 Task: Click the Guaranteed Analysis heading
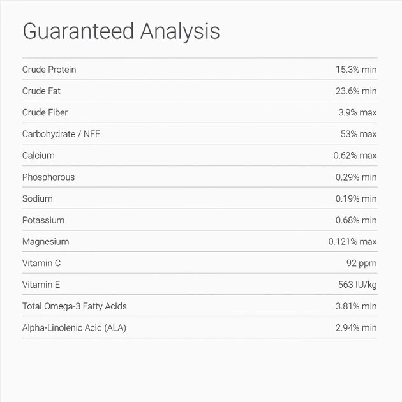click(x=121, y=31)
